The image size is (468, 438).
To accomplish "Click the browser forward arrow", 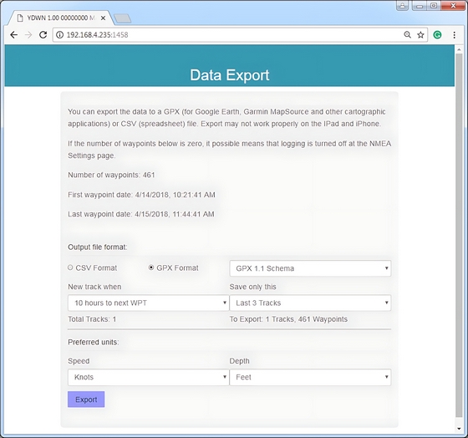I will [28, 35].
